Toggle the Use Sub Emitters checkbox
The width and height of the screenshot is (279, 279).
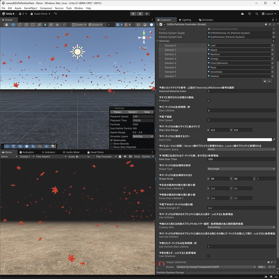[208, 237]
